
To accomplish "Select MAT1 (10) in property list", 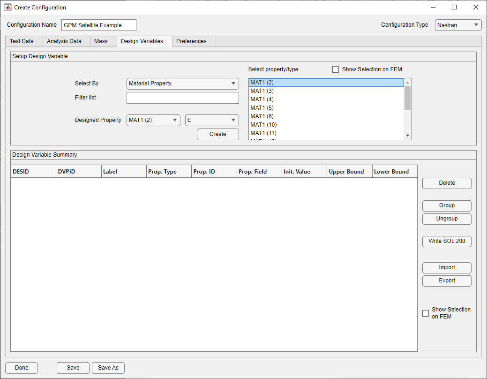I will pos(326,124).
